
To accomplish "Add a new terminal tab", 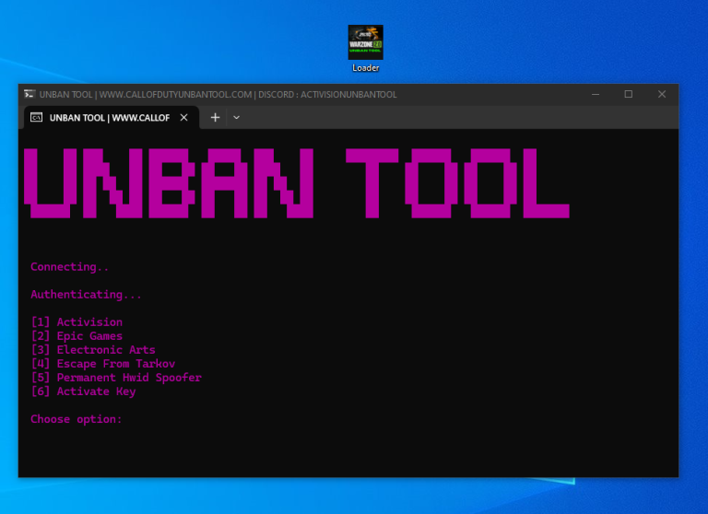I will click(x=215, y=117).
